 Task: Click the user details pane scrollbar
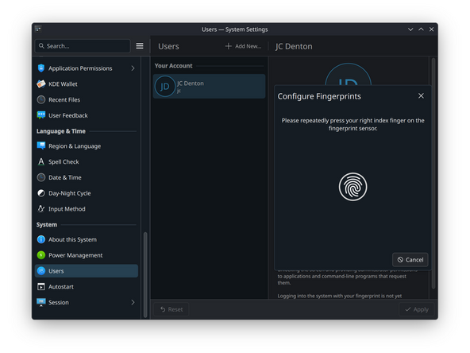coord(433,173)
